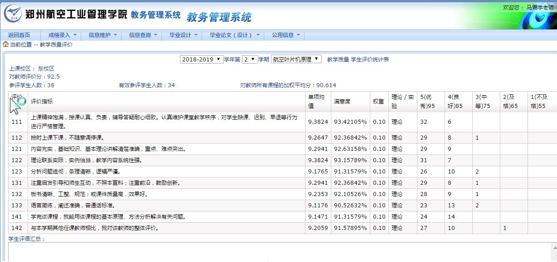
Task: Click the 满意度 column header
Action: coord(342,102)
